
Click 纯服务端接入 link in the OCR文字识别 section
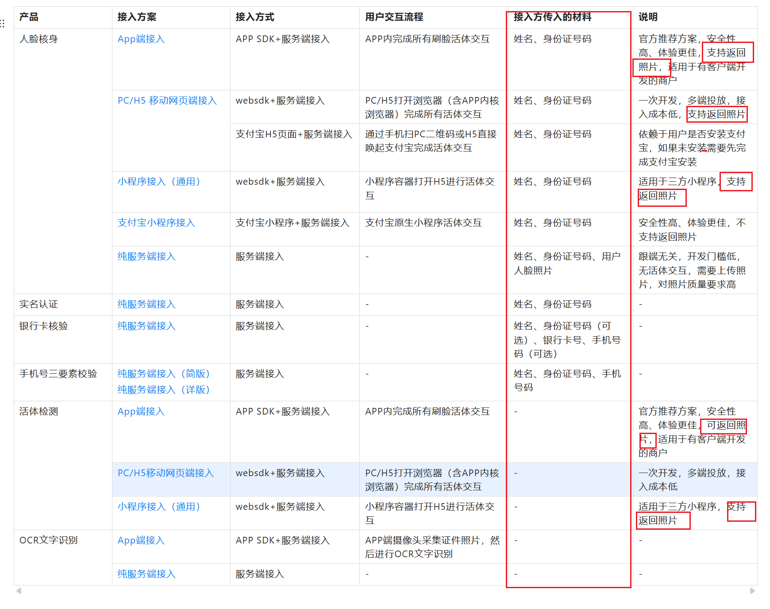[146, 574]
